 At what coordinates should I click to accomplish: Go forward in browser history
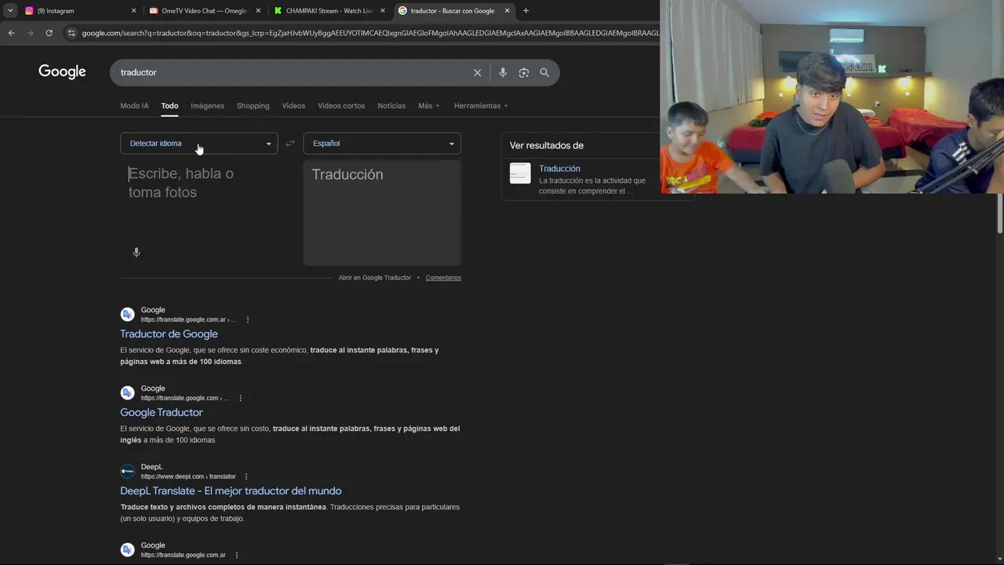[30, 33]
